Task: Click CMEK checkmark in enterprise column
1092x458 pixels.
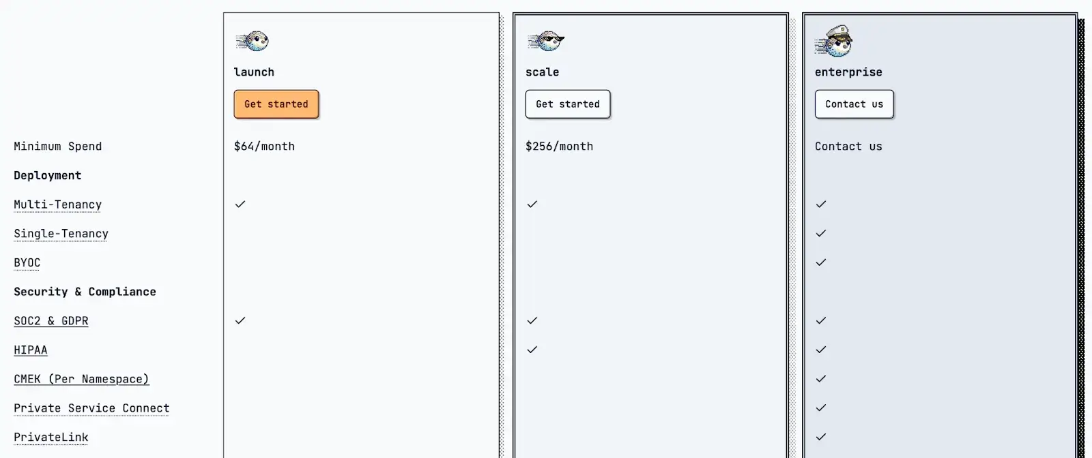Action: [821, 379]
